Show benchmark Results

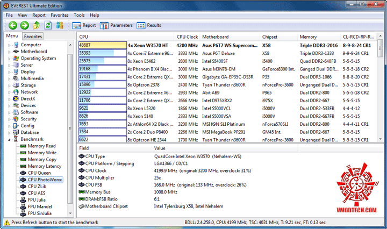149,25
